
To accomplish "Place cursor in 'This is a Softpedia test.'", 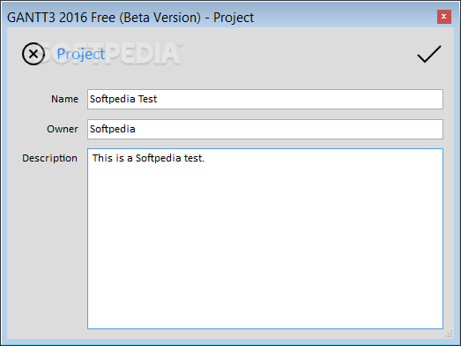I will click(x=148, y=158).
